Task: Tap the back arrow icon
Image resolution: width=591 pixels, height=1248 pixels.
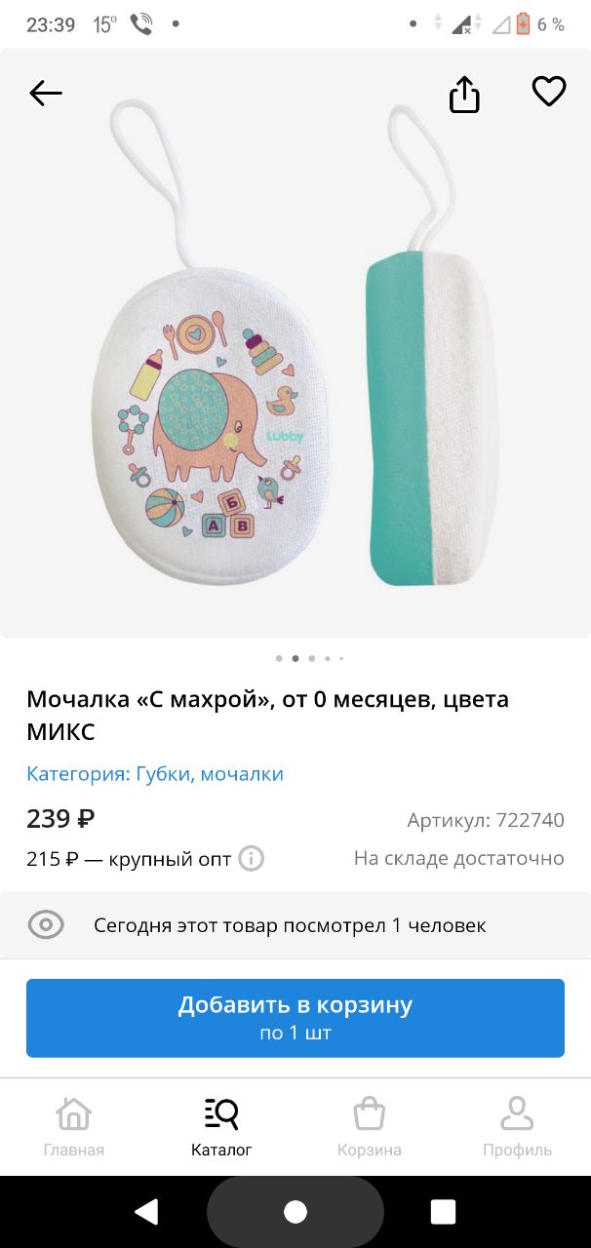Action: click(46, 94)
